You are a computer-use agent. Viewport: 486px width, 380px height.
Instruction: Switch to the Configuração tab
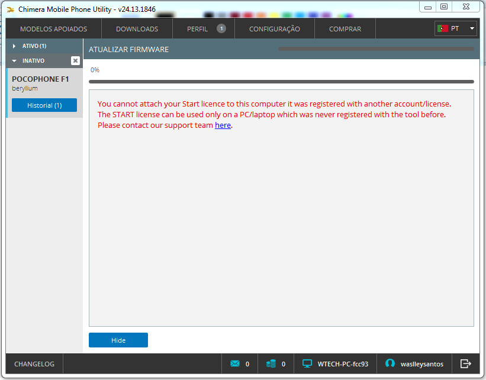tap(275, 29)
